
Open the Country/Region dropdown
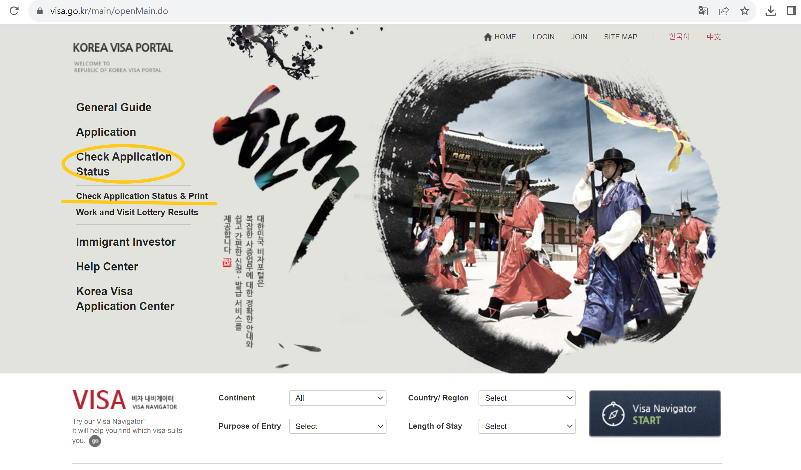pyautogui.click(x=527, y=398)
